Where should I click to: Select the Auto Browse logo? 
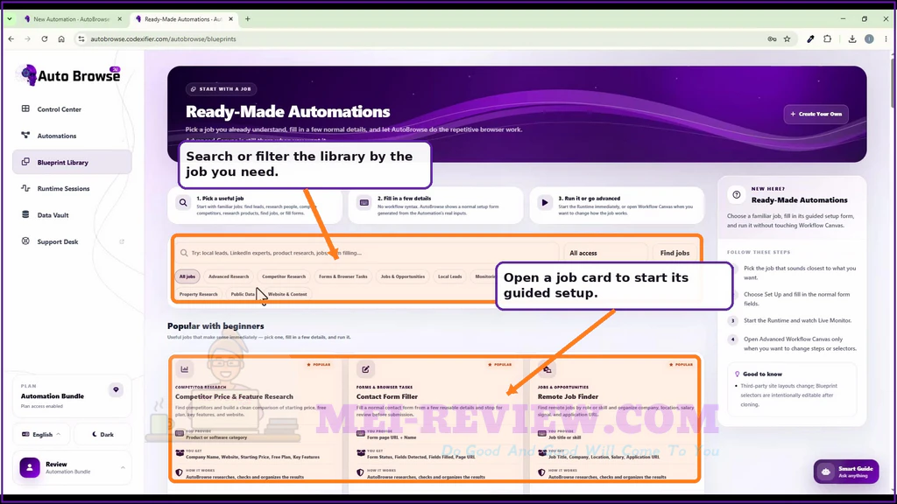(70, 75)
